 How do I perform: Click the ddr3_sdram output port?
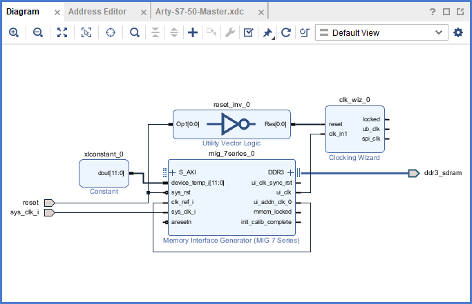pos(413,173)
